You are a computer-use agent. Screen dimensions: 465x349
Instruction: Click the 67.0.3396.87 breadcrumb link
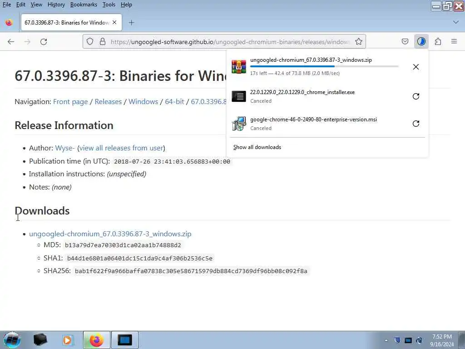pyautogui.click(x=208, y=101)
